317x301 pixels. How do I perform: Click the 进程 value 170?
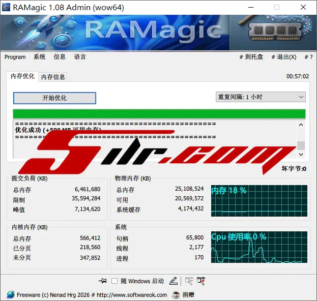[199, 257]
